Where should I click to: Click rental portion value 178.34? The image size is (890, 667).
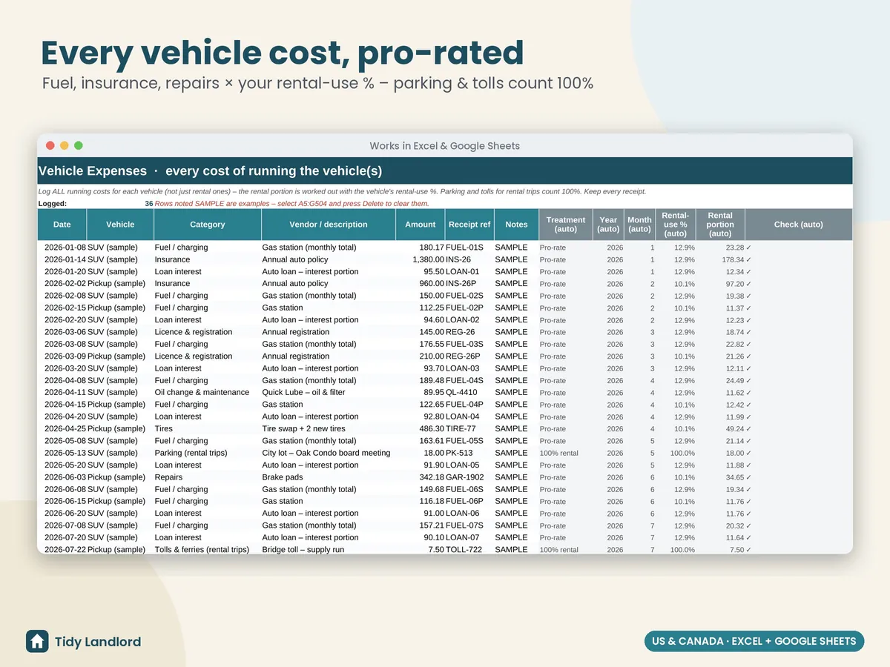coord(731,259)
